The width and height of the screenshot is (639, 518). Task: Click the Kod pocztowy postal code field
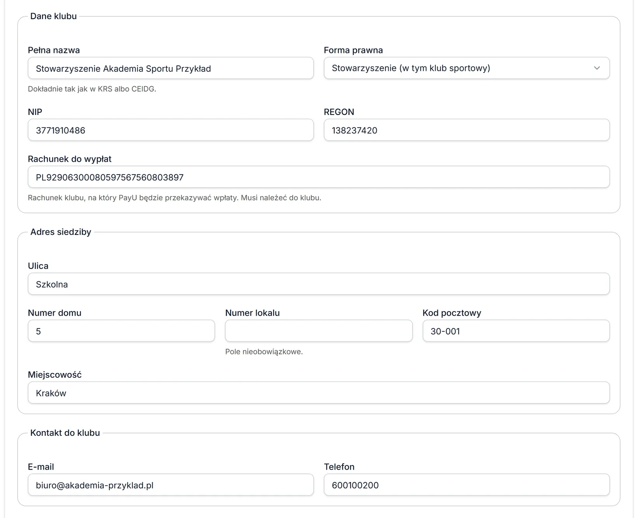point(516,331)
